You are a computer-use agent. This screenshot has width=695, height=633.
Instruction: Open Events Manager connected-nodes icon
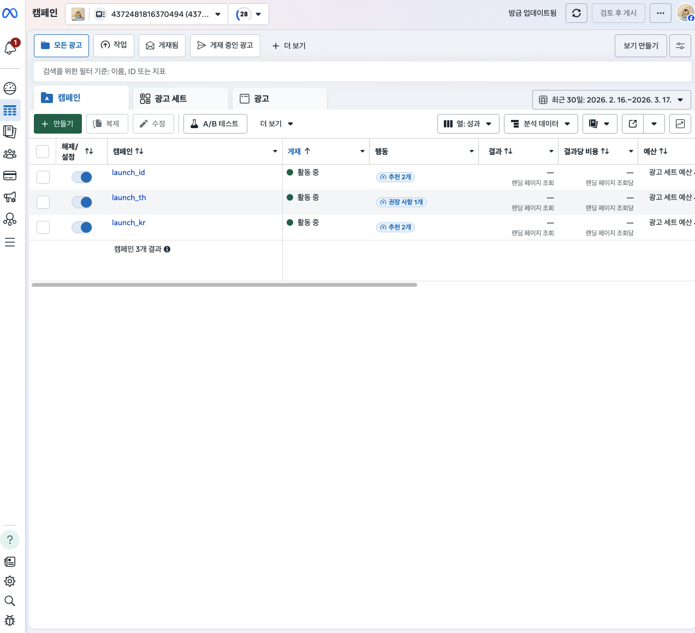click(x=10, y=219)
